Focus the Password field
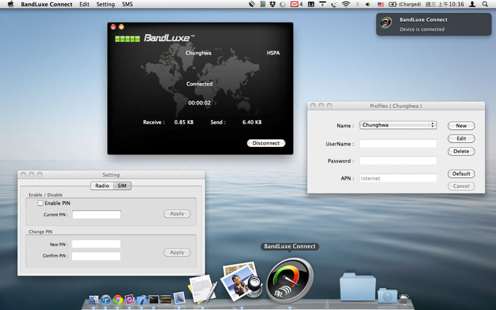The height and width of the screenshot is (310, 496). click(x=398, y=161)
